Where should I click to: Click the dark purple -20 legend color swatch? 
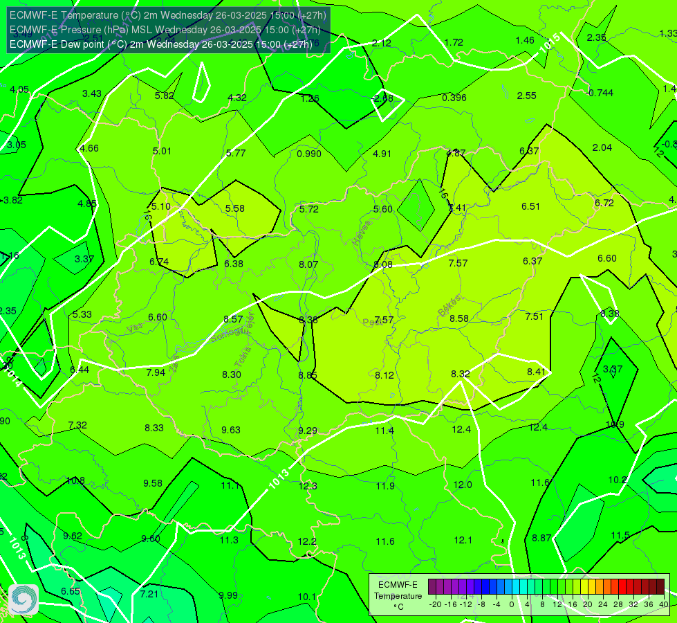(432, 587)
